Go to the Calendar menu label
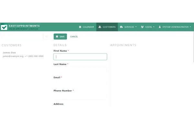This screenshot has width=194, height=129. pos(88,27)
